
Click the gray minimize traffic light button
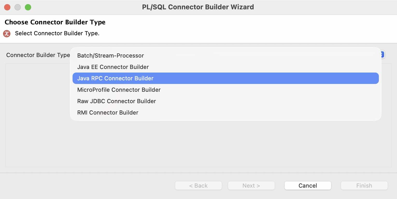coord(17,7)
